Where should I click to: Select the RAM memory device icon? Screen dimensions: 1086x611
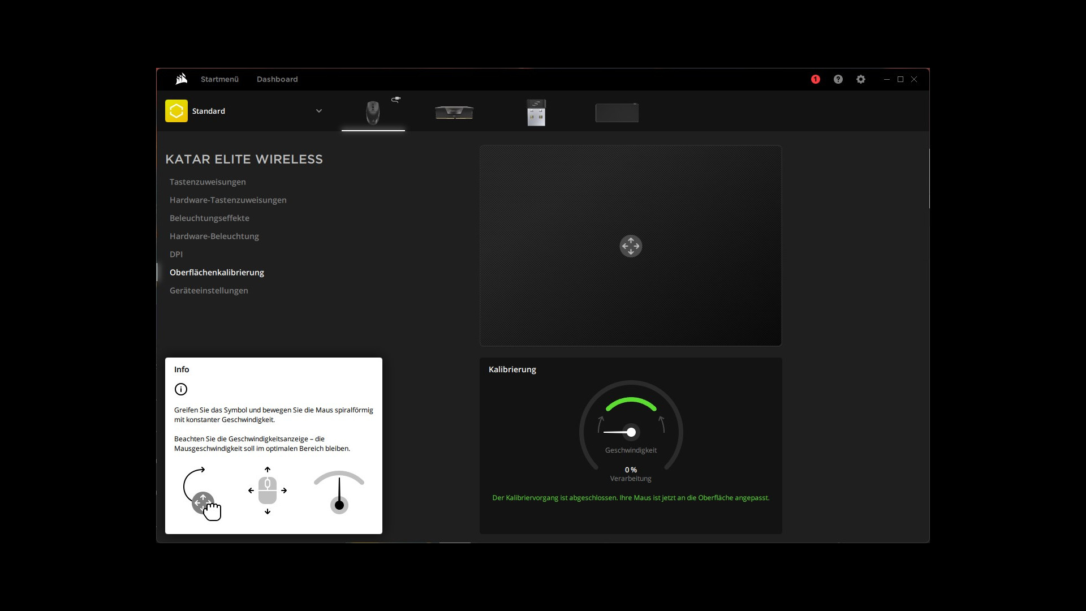pos(454,113)
